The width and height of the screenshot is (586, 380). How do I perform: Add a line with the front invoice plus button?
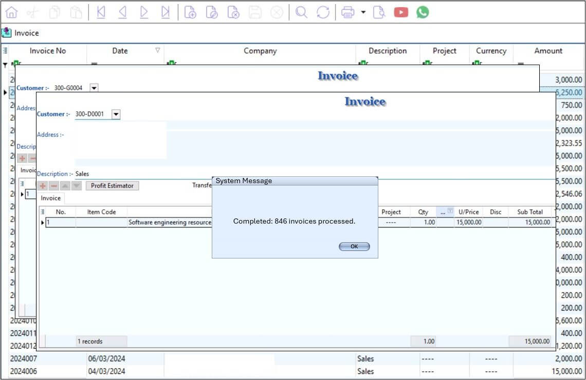click(x=43, y=186)
